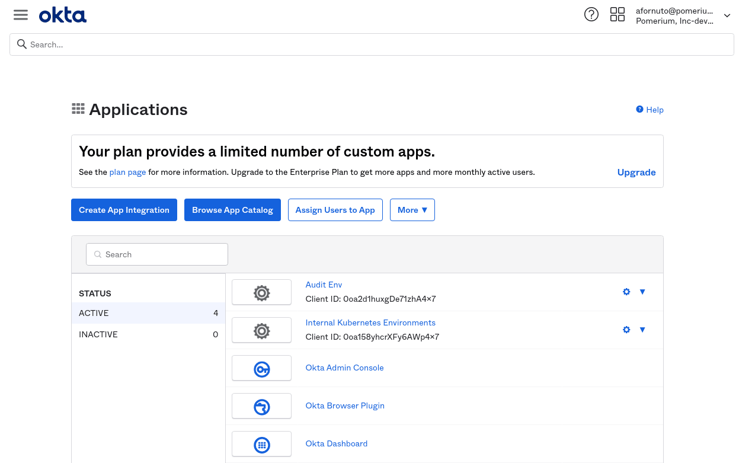Image resolution: width=739 pixels, height=463 pixels.
Task: Open the Internal Kubernetes Environments app link
Action: (x=370, y=322)
